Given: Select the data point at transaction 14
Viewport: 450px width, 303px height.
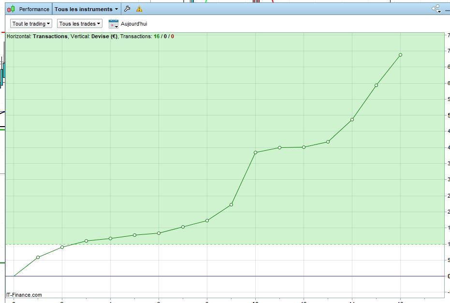Looking at the screenshot, I should pyautogui.click(x=352, y=119).
